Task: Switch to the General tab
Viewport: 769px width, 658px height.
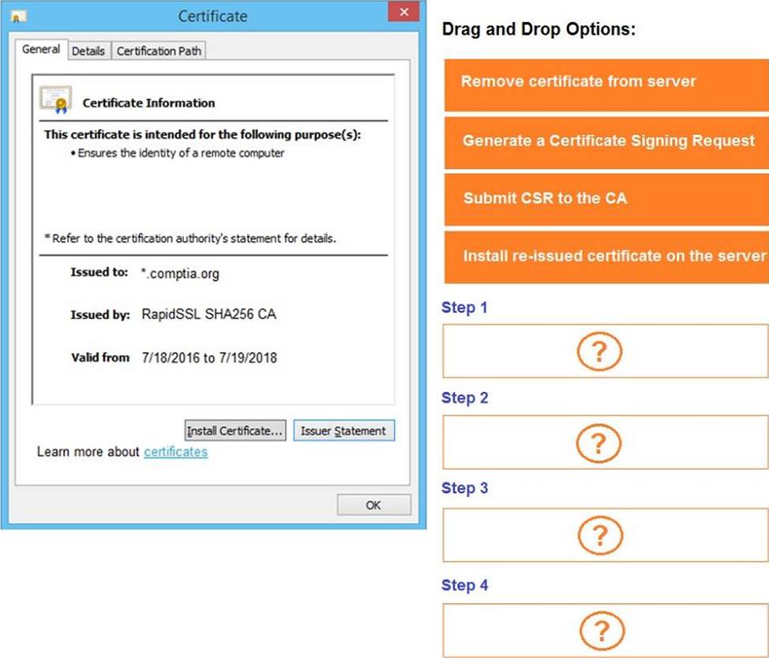Action: click(x=41, y=50)
